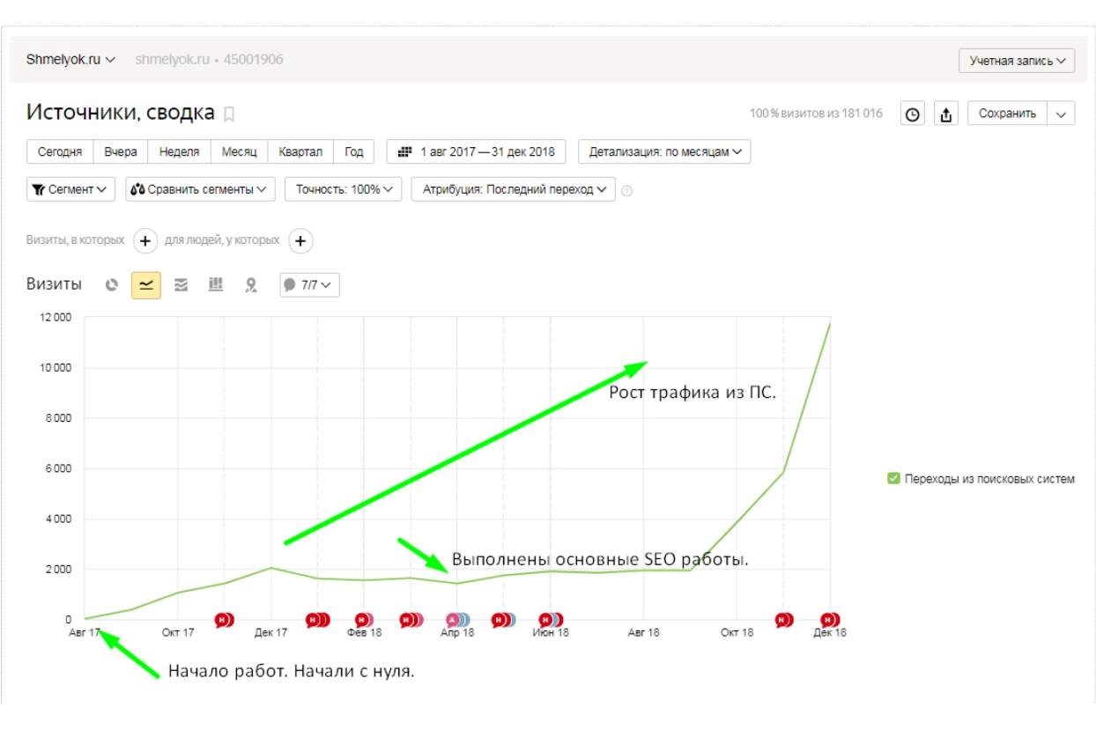Add a visit condition with plus button
The width and height of the screenshot is (1096, 729).
[145, 240]
